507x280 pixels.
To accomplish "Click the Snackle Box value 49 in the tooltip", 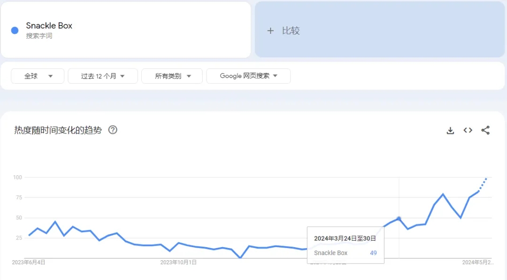I will point(373,253).
